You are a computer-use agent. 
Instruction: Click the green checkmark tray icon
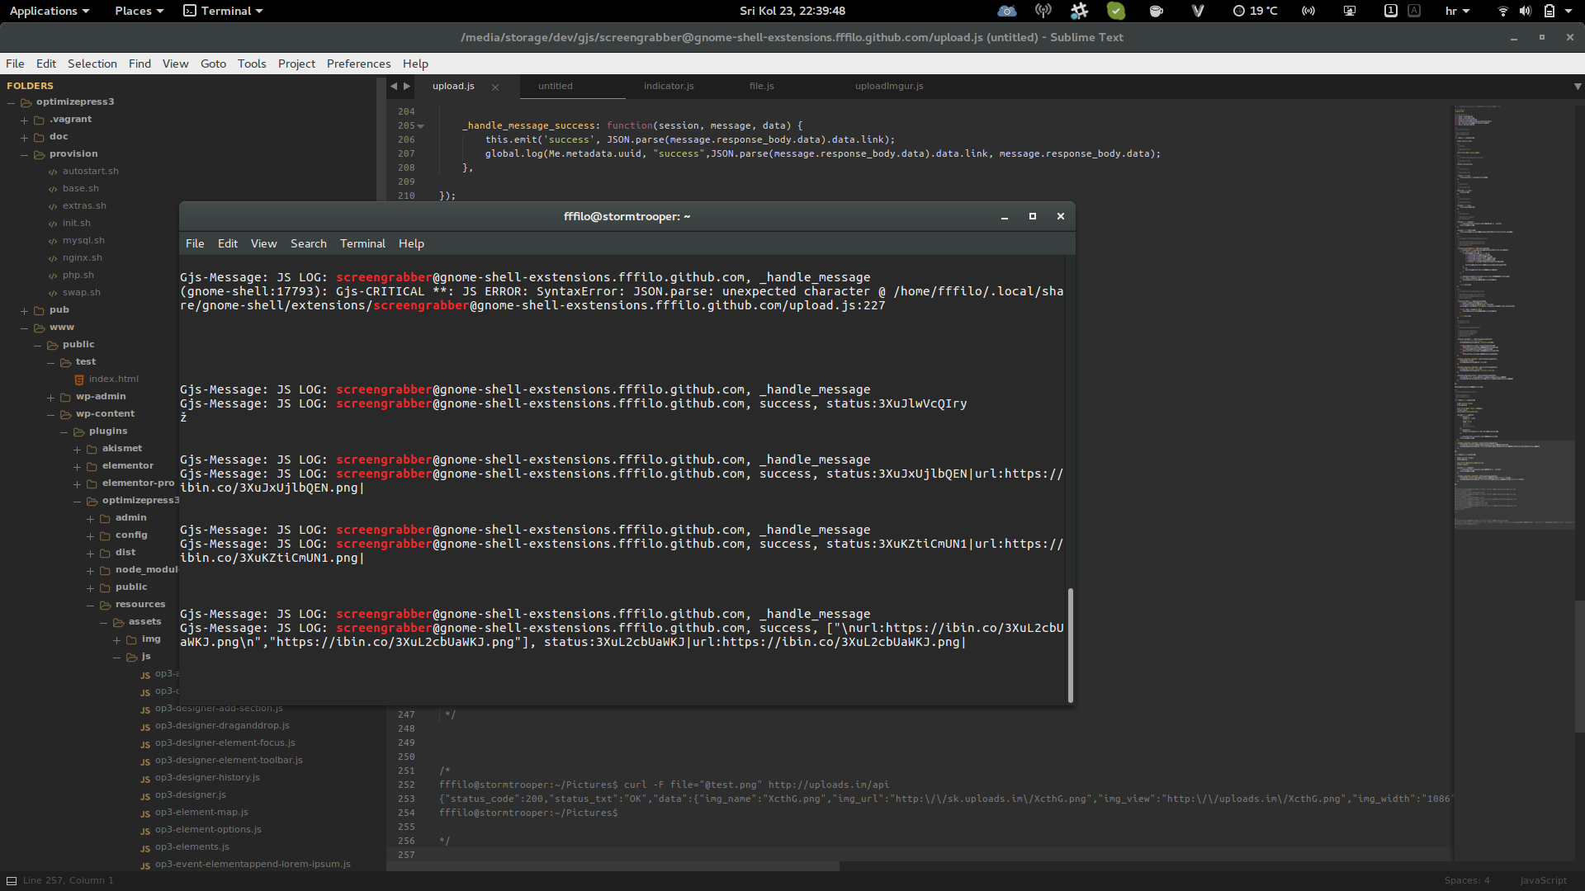[1116, 11]
